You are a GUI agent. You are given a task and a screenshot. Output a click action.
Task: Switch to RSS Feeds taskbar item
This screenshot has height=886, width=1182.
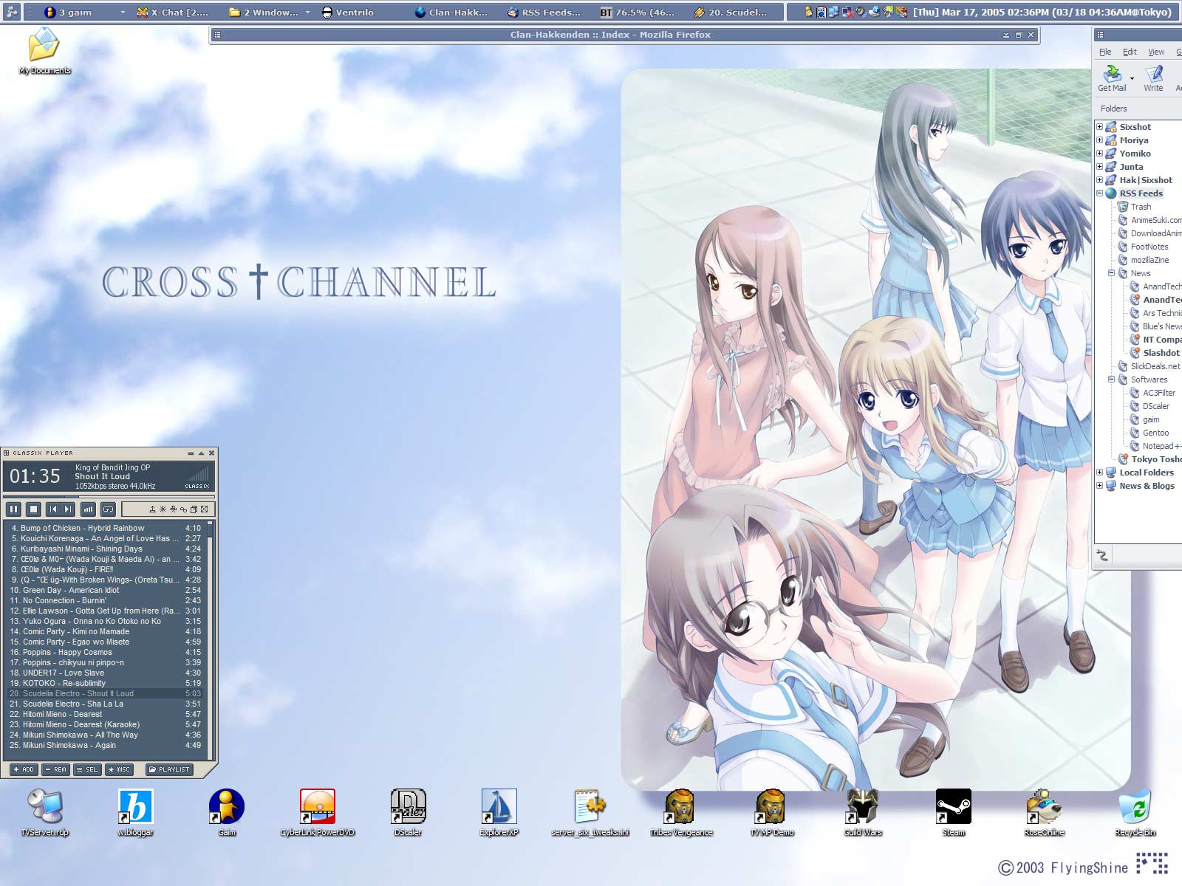544,12
